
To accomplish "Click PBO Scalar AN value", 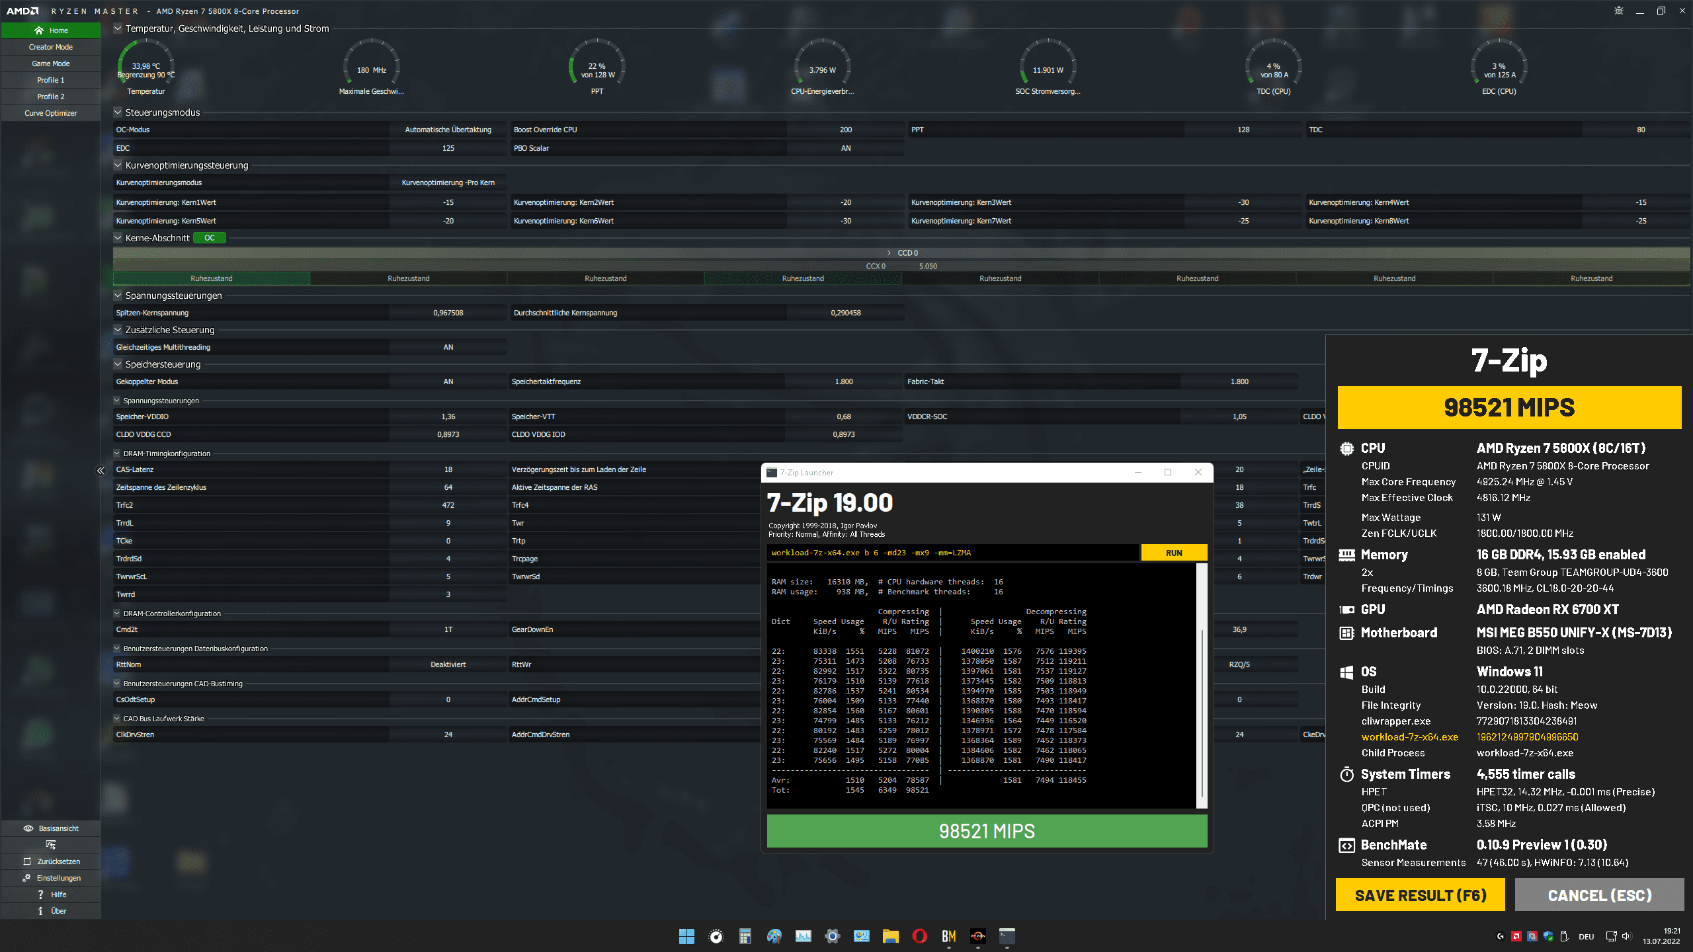I will tap(846, 148).
